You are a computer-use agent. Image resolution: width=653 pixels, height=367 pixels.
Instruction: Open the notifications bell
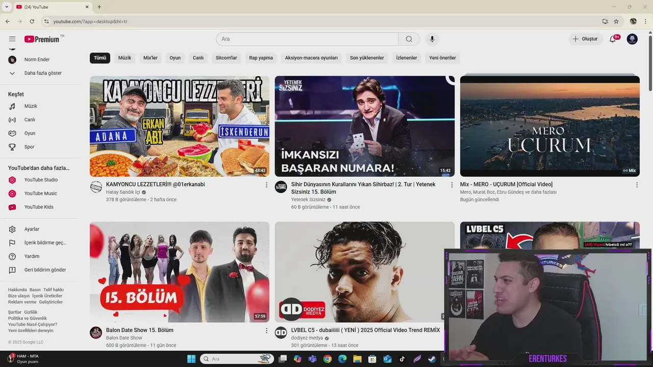[x=613, y=39]
